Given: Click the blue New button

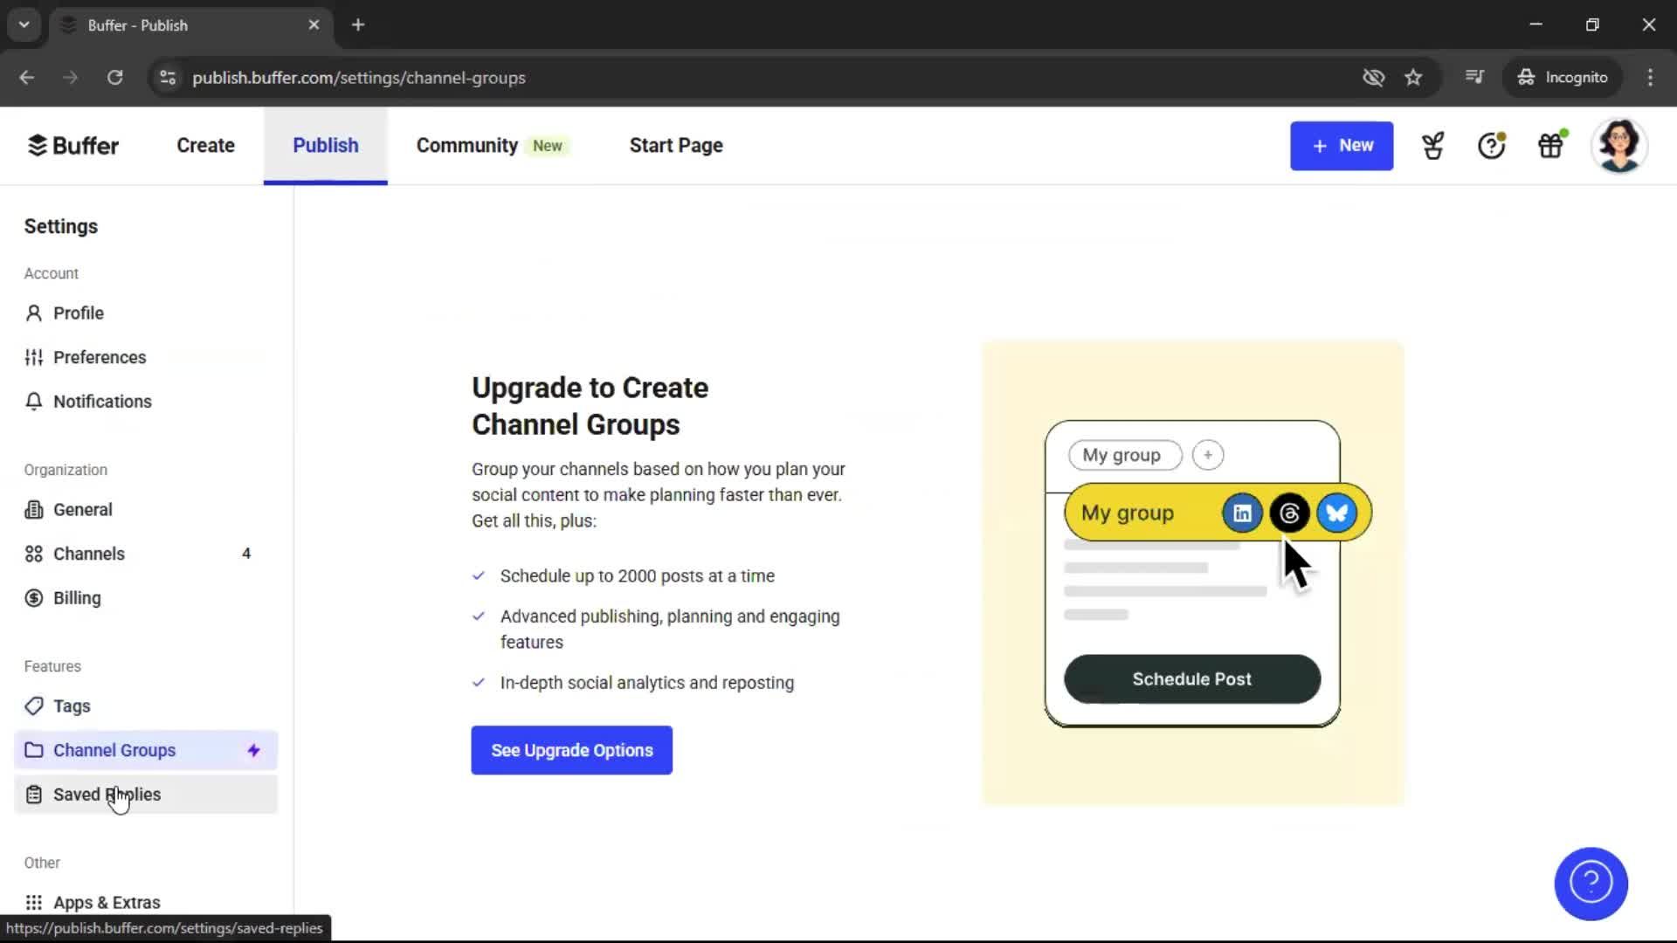Looking at the screenshot, I should point(1341,146).
